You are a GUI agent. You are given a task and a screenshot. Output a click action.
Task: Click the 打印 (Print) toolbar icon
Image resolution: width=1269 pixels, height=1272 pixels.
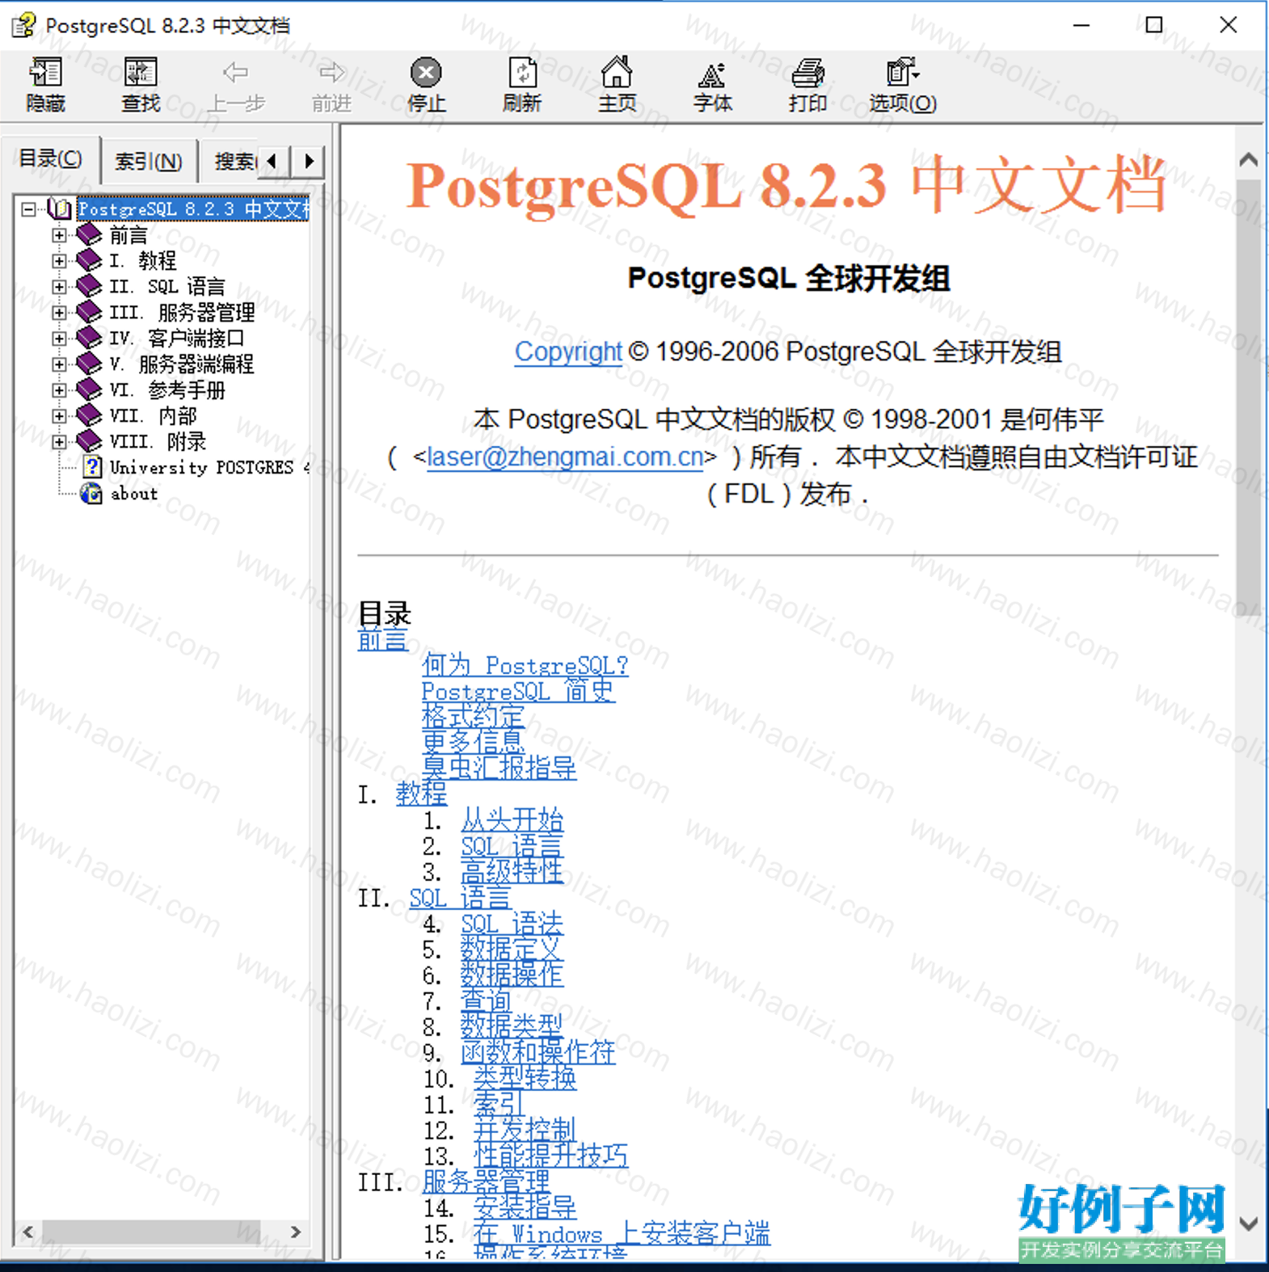pos(807,72)
